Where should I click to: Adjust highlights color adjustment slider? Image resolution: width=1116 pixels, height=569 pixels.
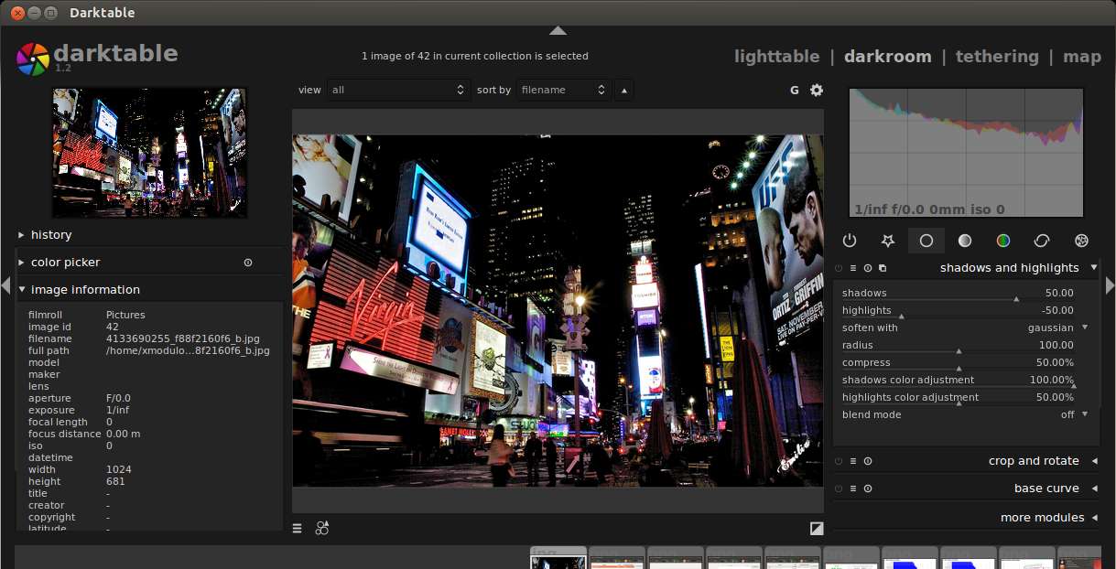tap(958, 398)
